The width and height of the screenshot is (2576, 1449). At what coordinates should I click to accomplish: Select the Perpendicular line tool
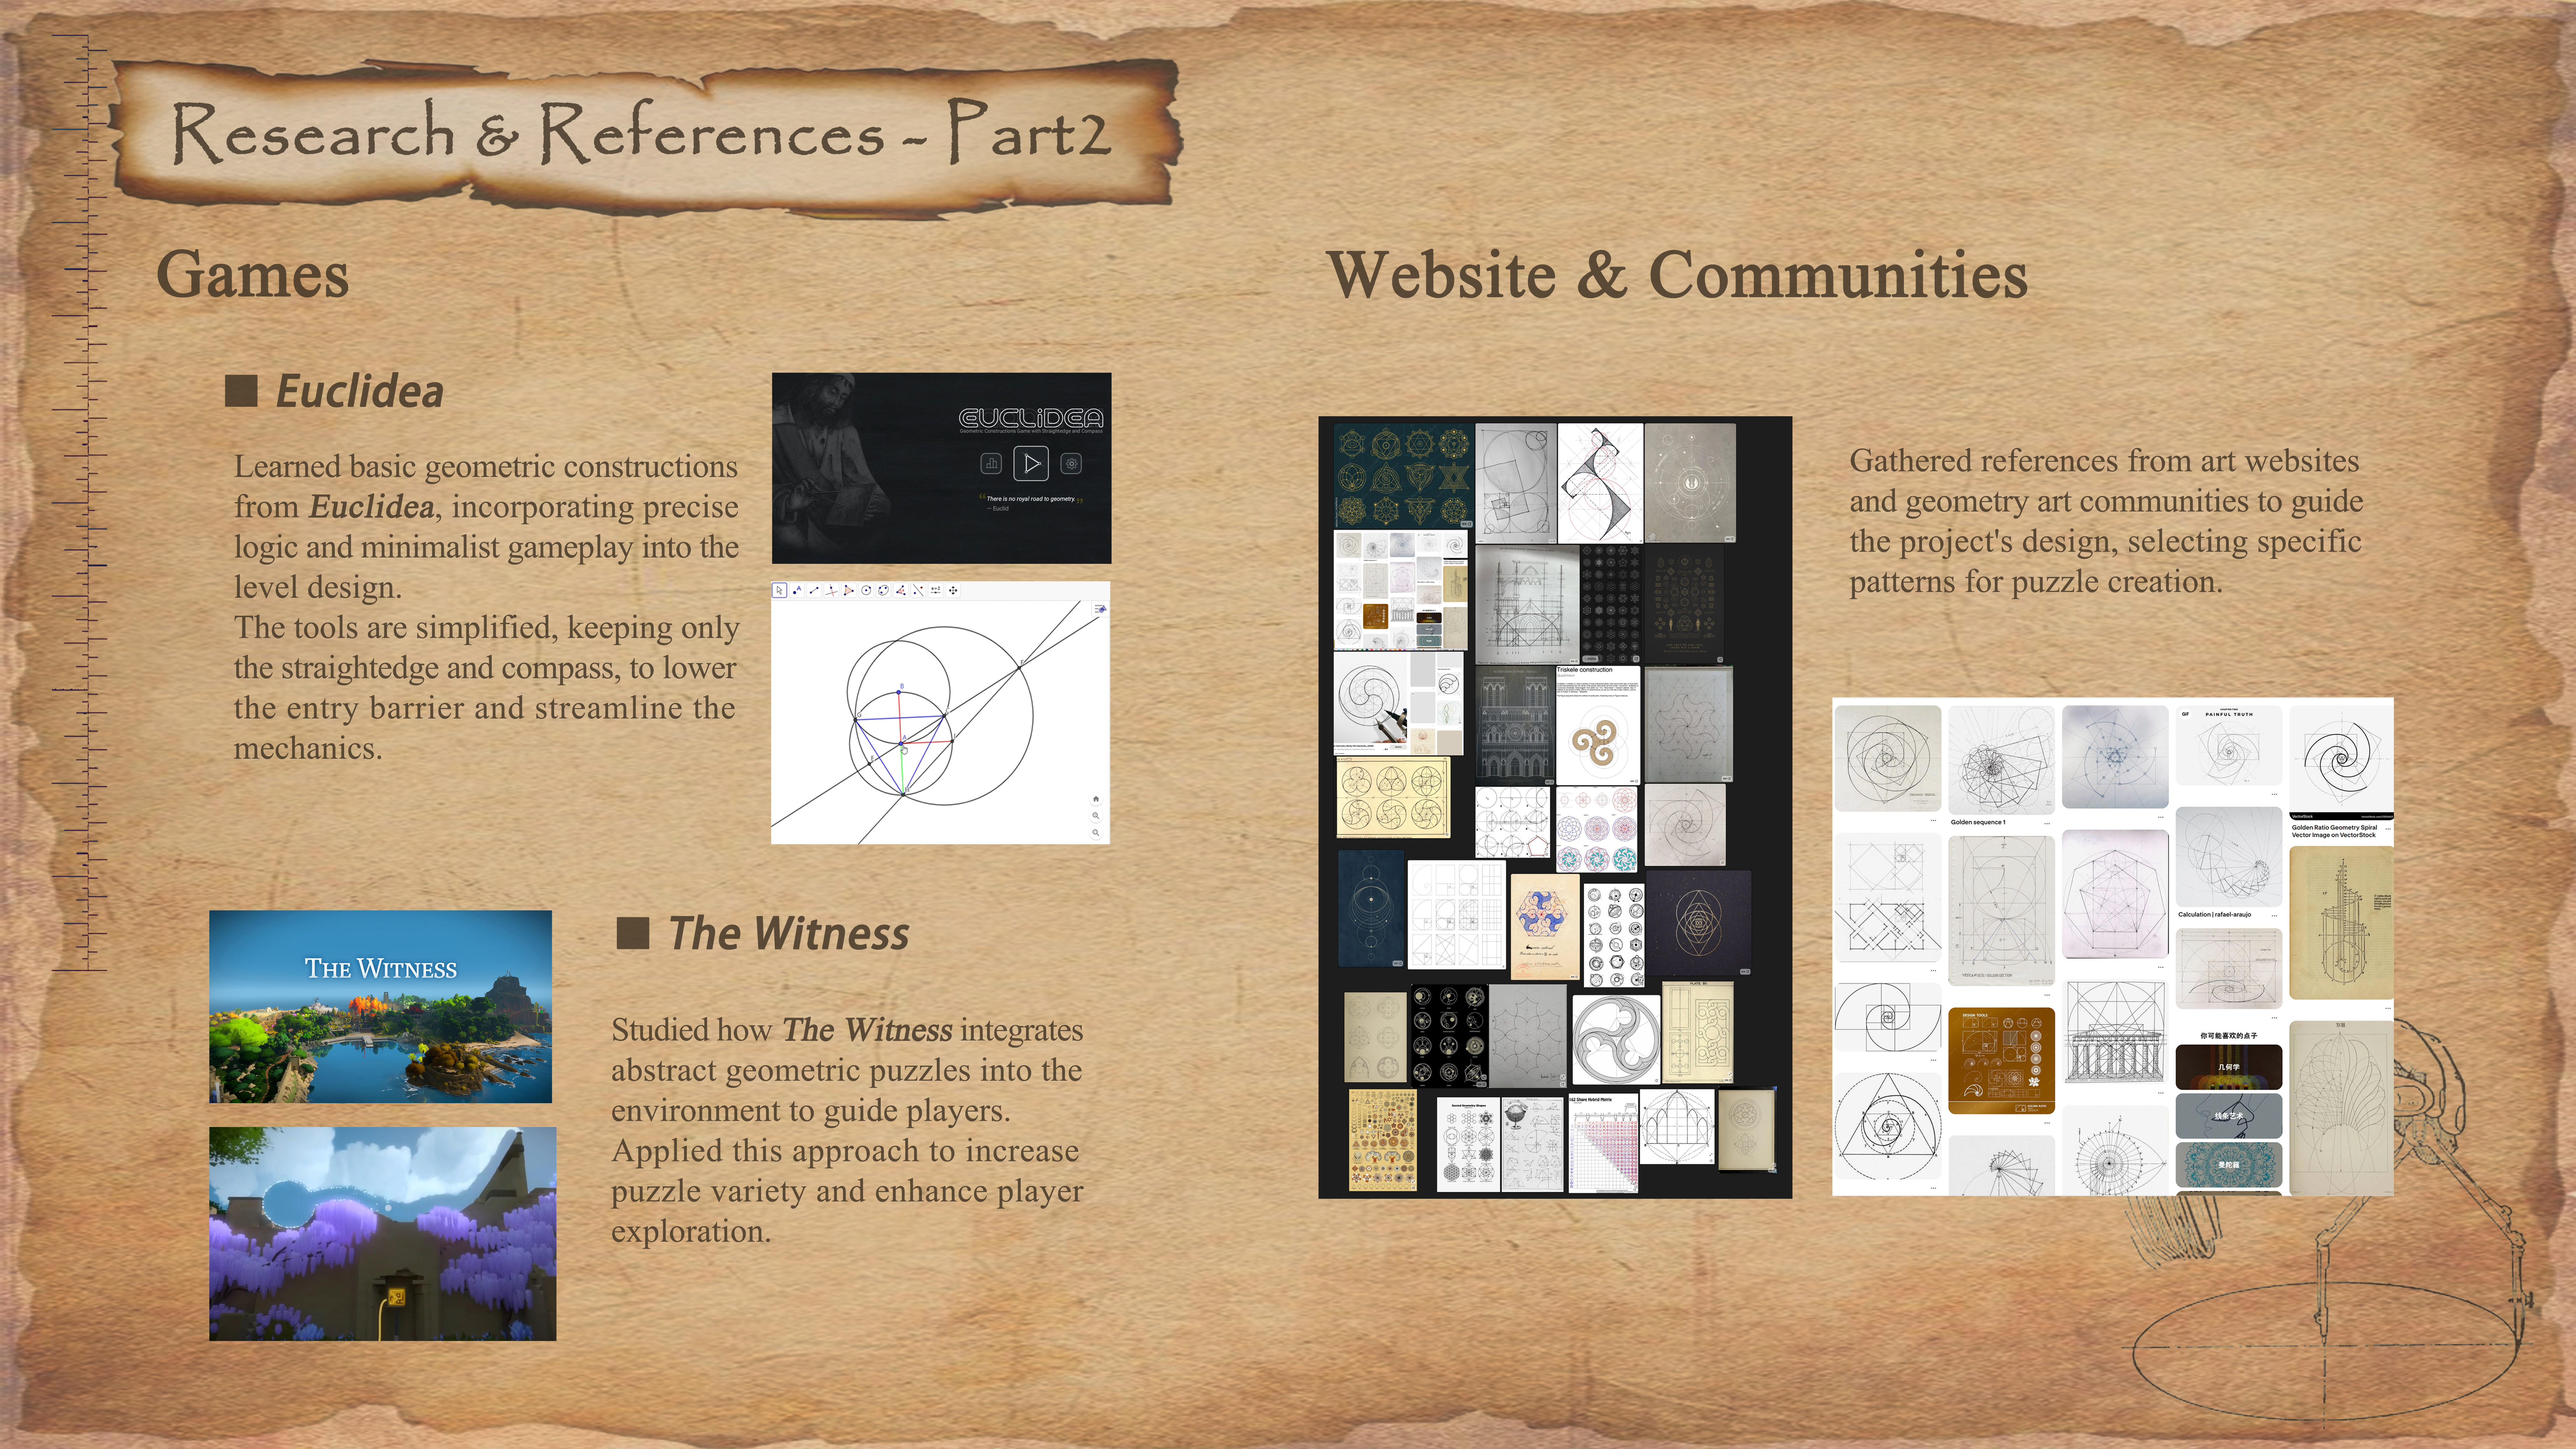[832, 590]
